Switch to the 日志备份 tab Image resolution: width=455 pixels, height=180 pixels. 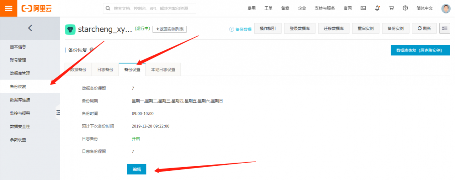pyautogui.click(x=105, y=70)
